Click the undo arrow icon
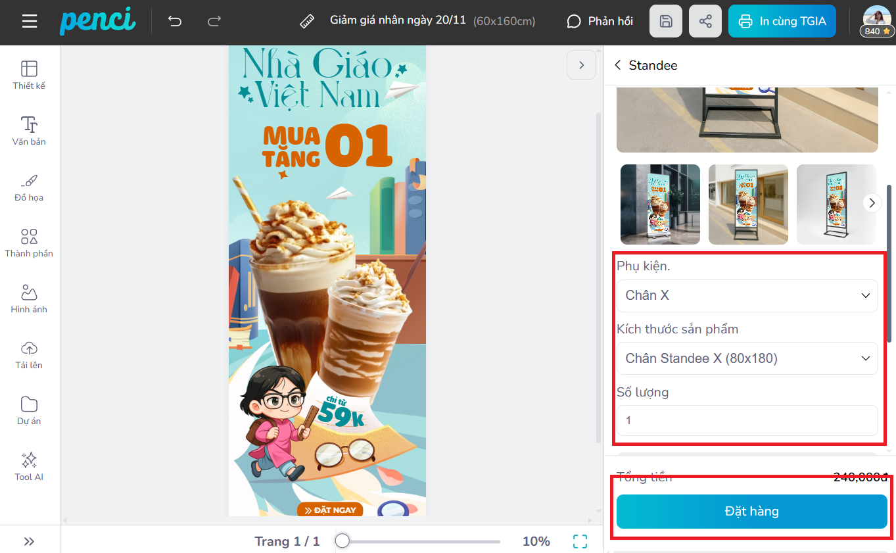This screenshot has width=896, height=553. [175, 21]
